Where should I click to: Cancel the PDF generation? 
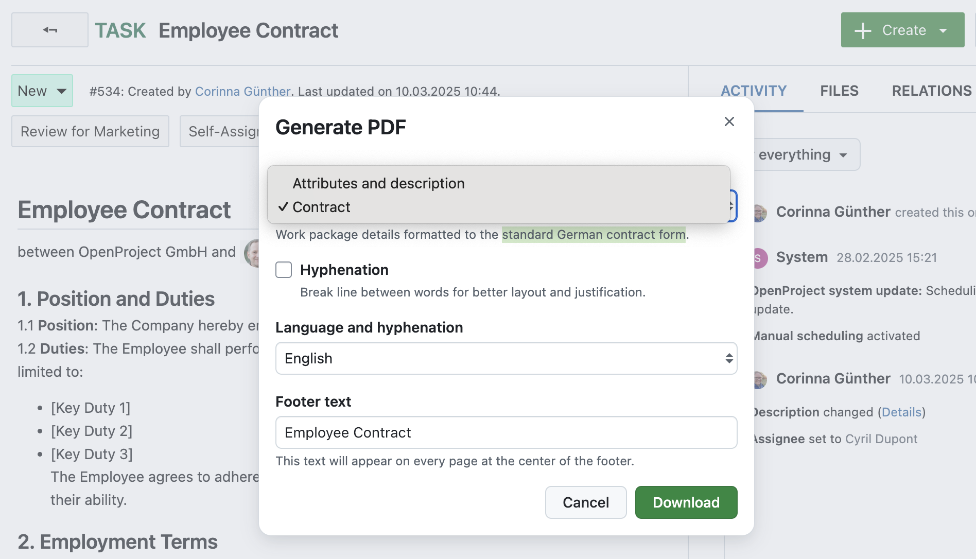click(585, 502)
